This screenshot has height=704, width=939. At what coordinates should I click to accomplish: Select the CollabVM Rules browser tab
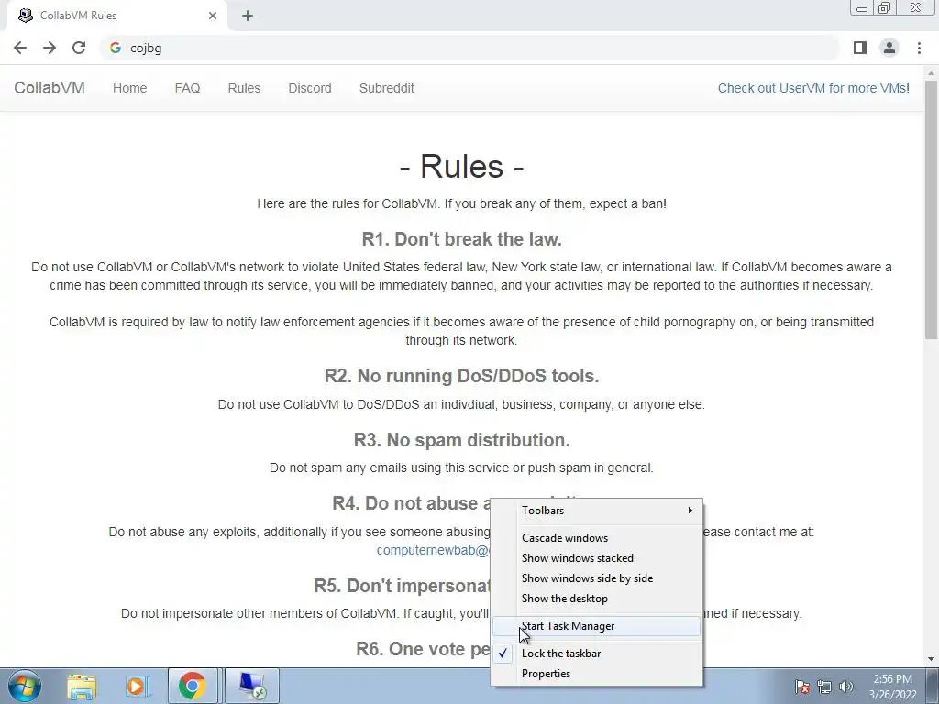click(117, 16)
